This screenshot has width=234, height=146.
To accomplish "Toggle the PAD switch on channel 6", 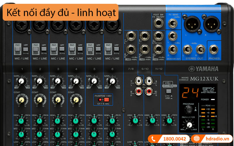I will (x=108, y=49).
